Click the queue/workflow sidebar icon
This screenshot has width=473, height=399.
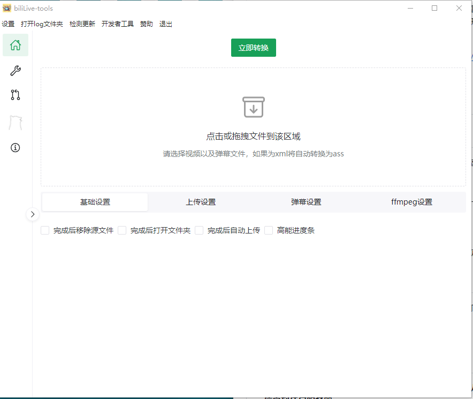point(15,95)
